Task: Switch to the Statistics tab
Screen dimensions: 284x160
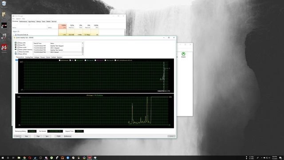Action: [59, 57]
